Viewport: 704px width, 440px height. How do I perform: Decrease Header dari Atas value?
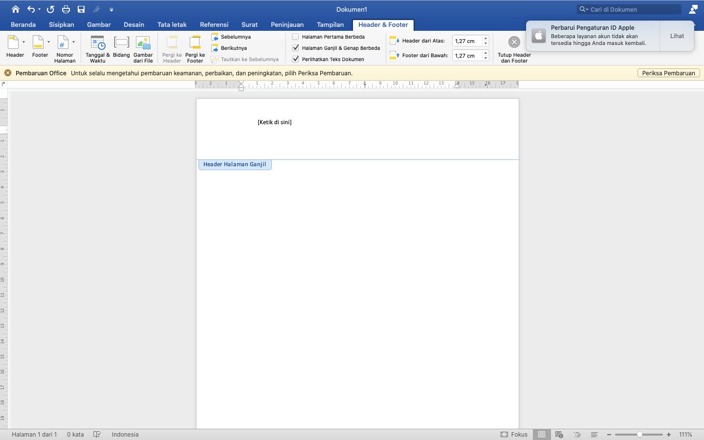coord(485,44)
